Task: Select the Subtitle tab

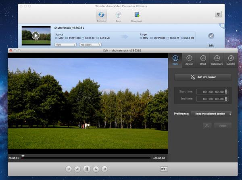Action: (231, 60)
